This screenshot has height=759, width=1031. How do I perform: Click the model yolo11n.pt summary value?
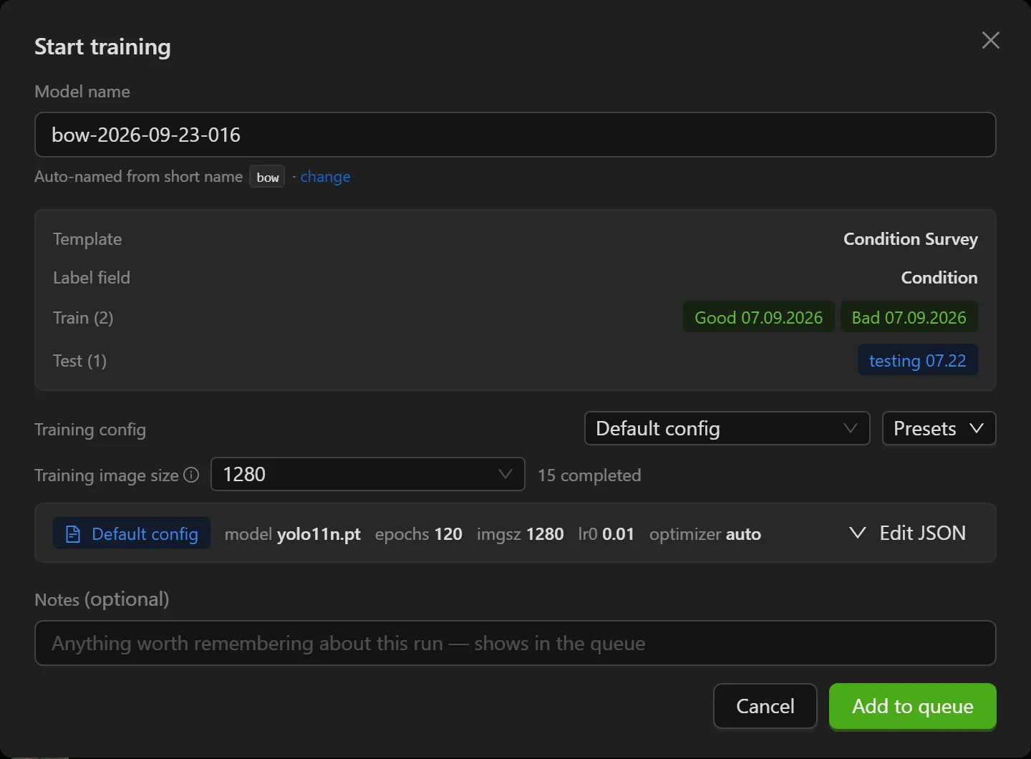(292, 534)
